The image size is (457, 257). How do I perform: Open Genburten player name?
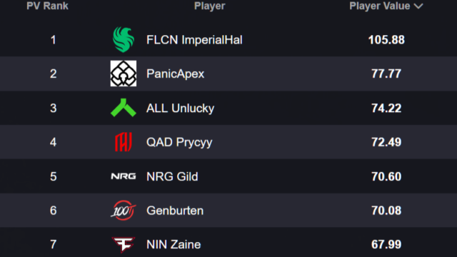click(175, 211)
